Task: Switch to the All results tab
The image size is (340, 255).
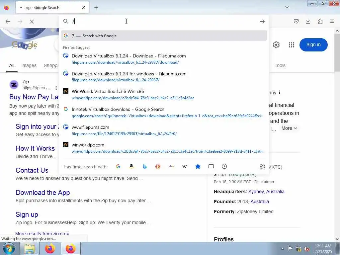Action: [12, 65]
